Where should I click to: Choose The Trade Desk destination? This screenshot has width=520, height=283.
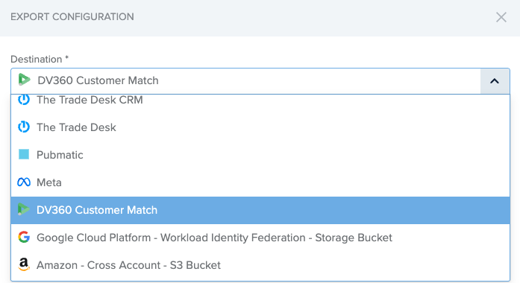260,127
